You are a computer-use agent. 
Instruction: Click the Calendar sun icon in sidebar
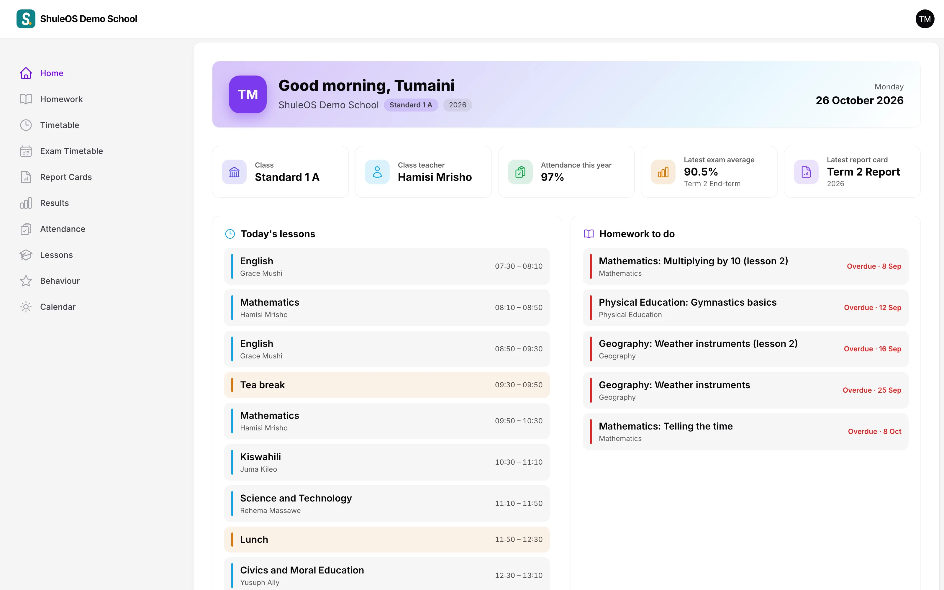26,307
